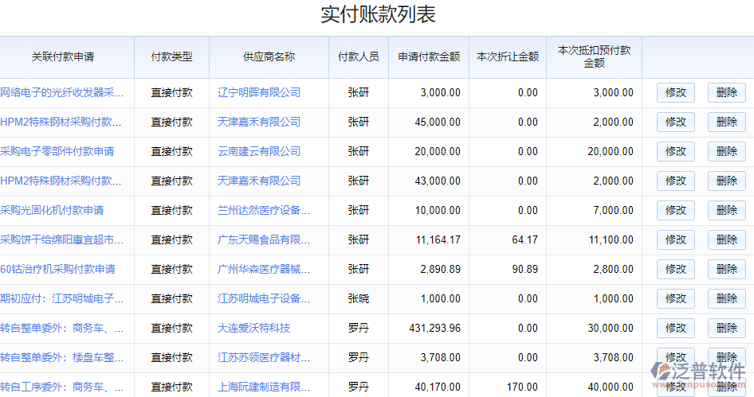Select 罗丹 in the 大连爱沃特科技 row
Viewport: 754px width, 397px height.
(358, 329)
